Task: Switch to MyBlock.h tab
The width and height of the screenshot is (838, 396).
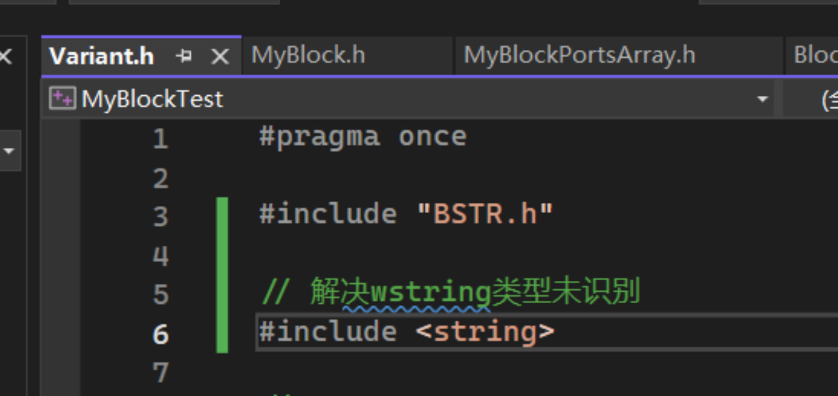Action: (308, 55)
